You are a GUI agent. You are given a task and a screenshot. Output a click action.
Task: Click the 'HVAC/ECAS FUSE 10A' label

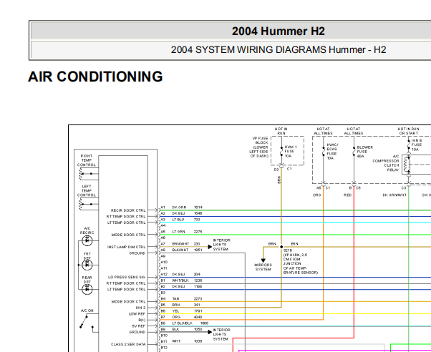[x=333, y=152]
